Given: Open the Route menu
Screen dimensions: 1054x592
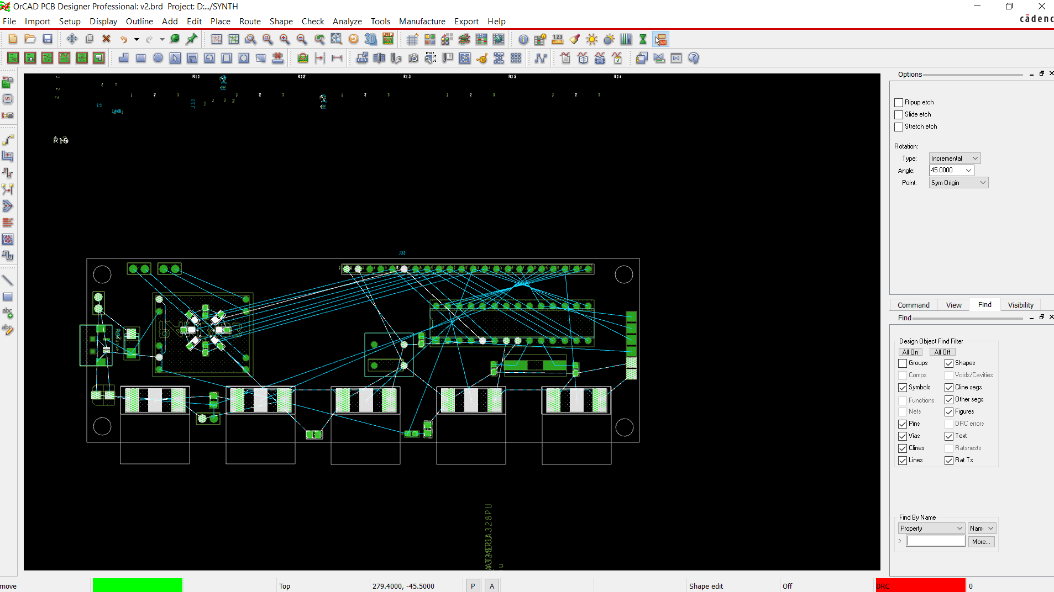Looking at the screenshot, I should point(250,21).
